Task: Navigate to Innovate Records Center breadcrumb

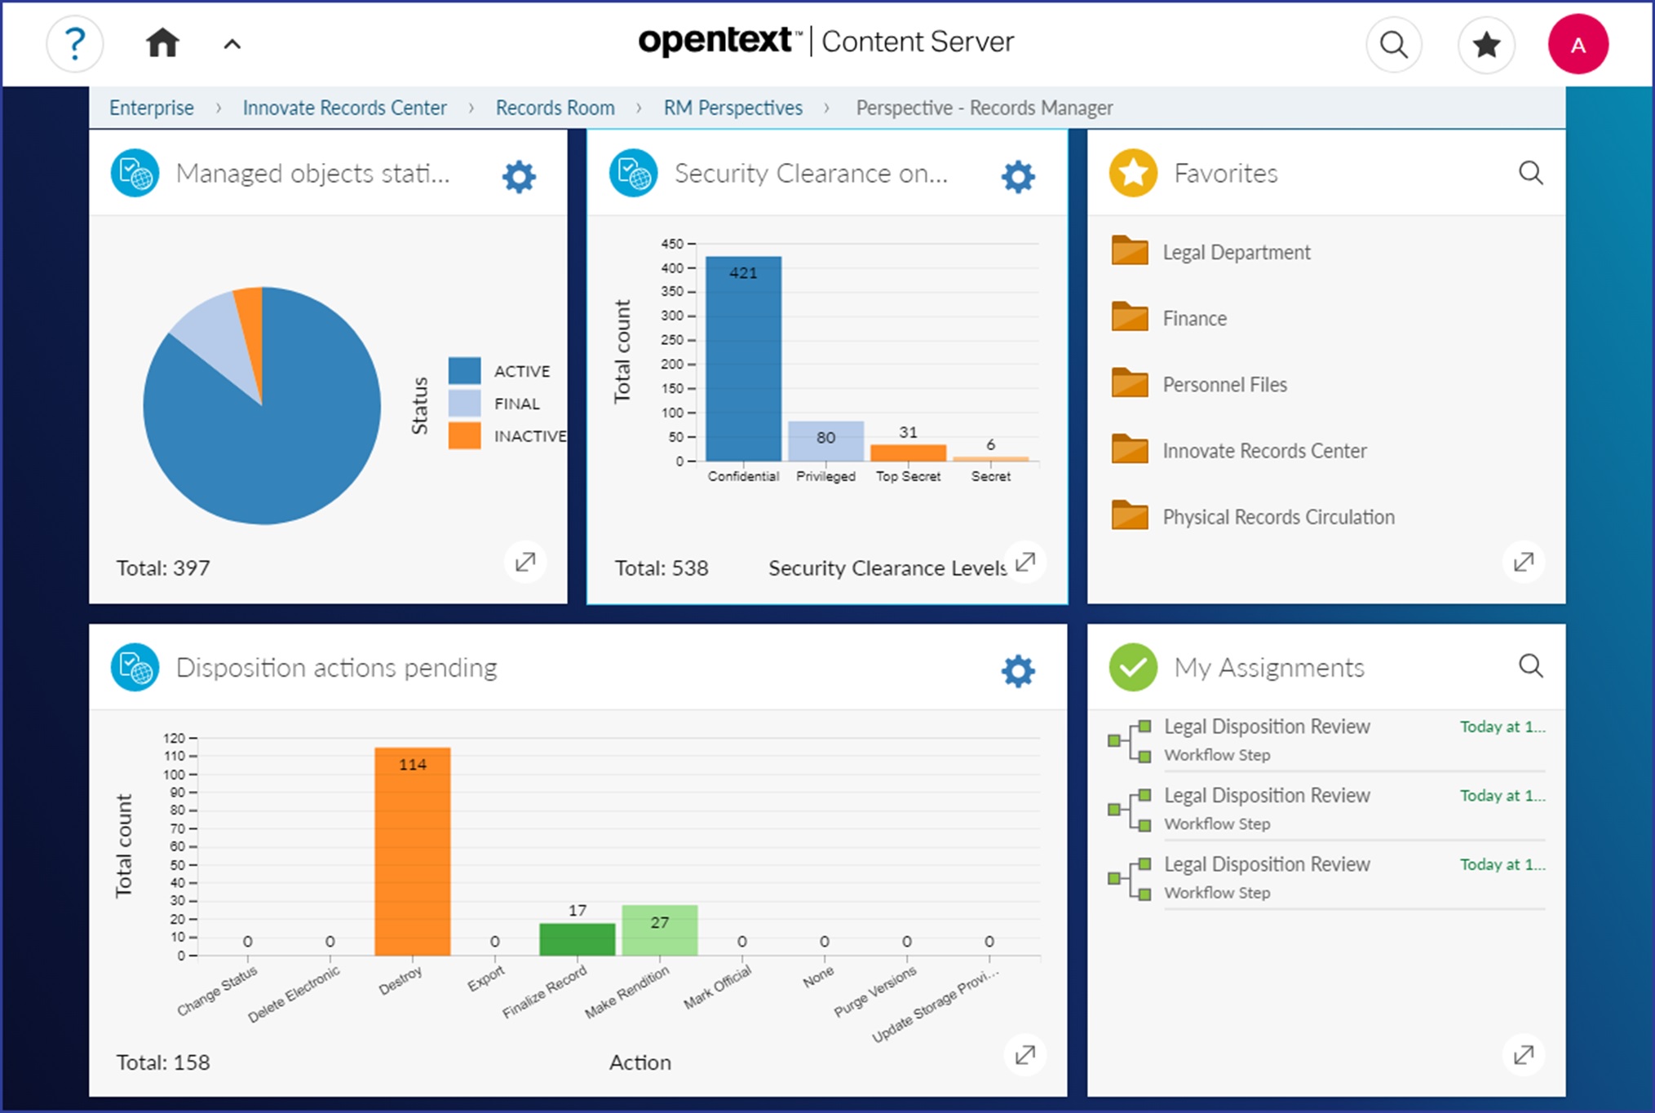Action: point(344,108)
